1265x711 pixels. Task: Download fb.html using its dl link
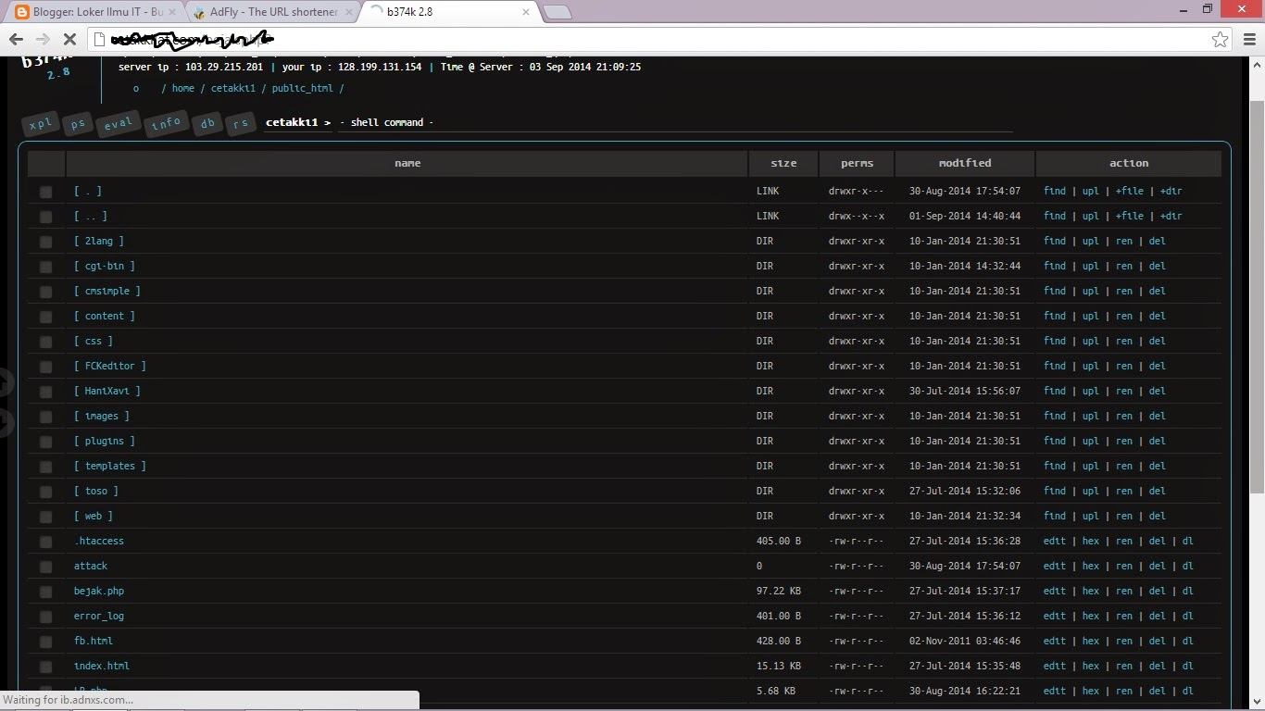(1190, 641)
